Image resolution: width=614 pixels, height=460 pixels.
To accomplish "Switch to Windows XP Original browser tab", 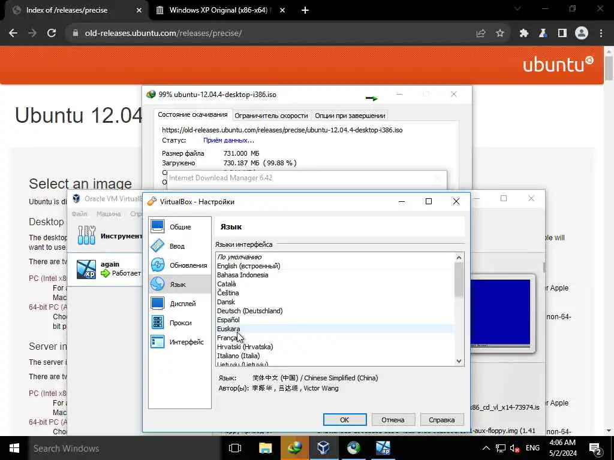I will click(219, 10).
